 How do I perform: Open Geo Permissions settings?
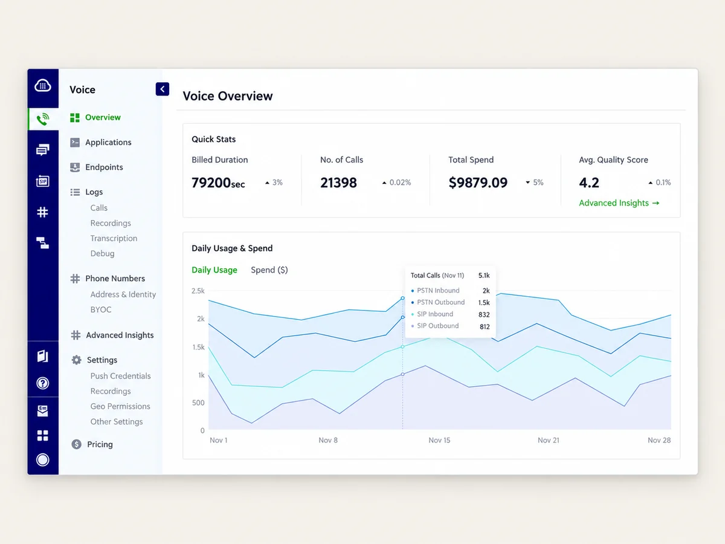tap(120, 406)
